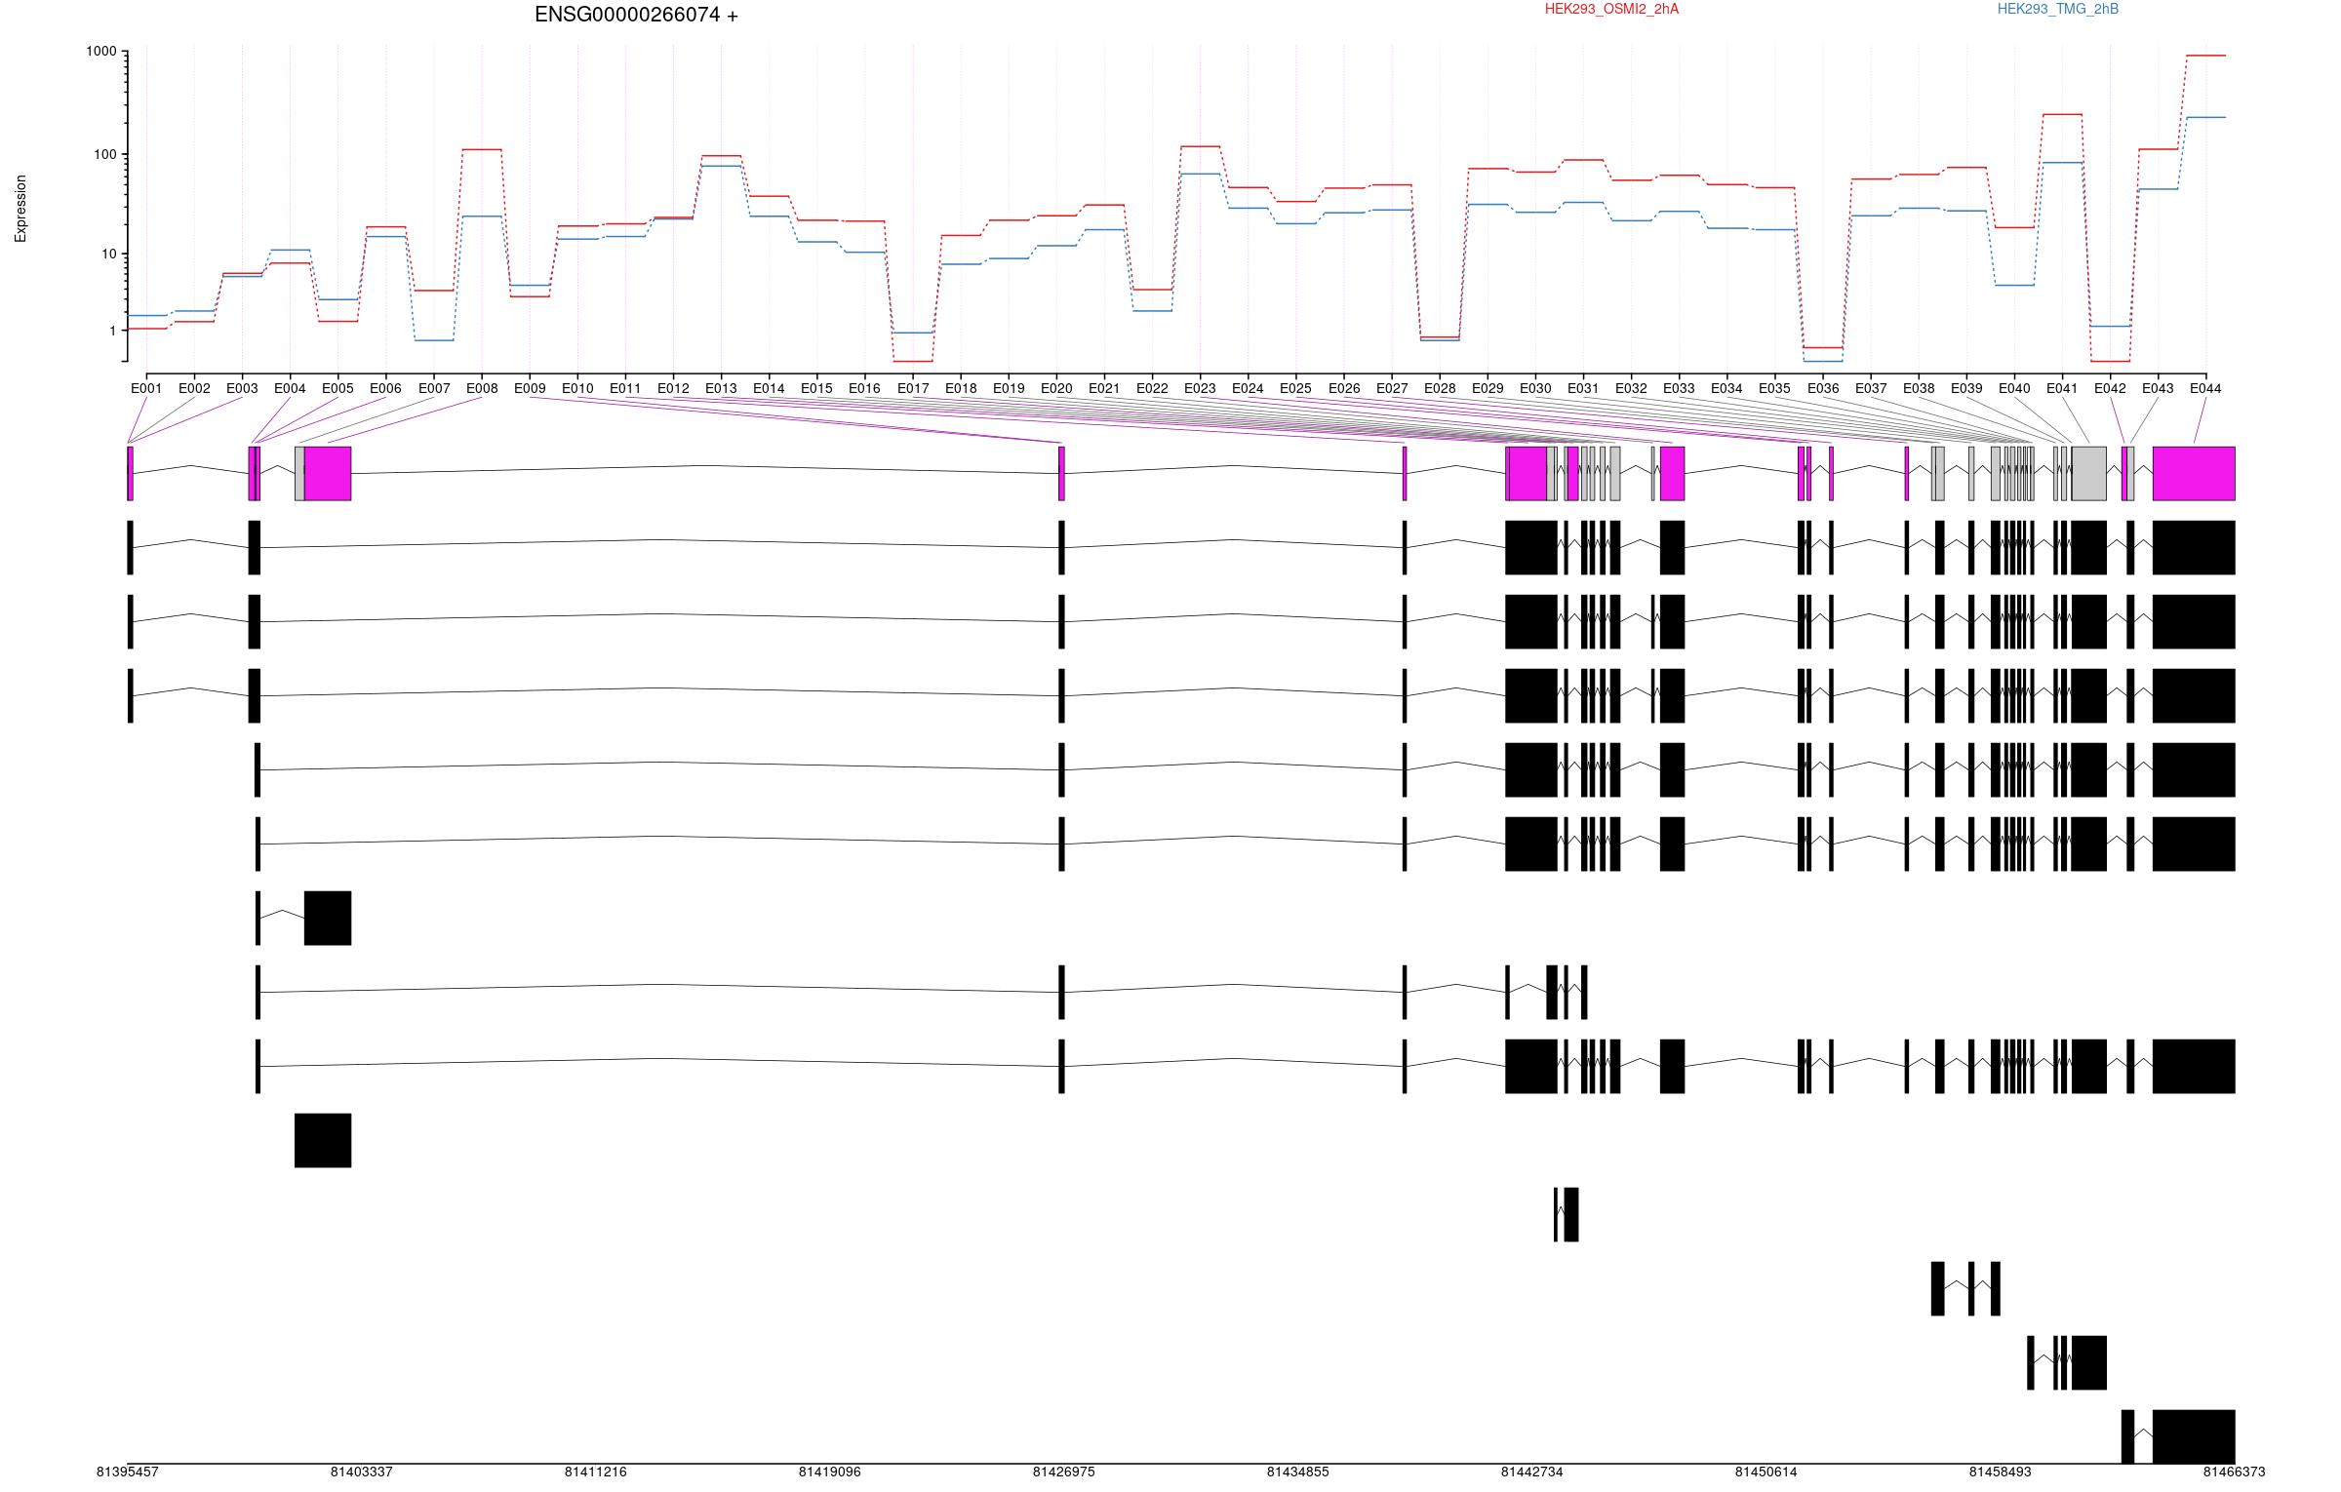The width and height of the screenshot is (2341, 1492).
Task: Click the 1000 y-axis tick value
Action: click(100, 51)
